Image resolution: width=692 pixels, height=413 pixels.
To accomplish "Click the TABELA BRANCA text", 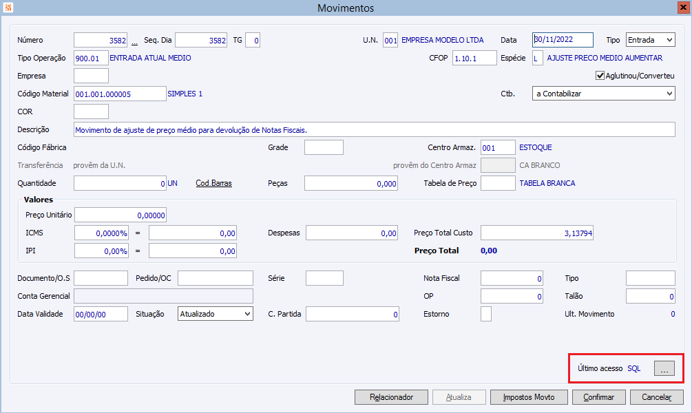I will pos(547,183).
